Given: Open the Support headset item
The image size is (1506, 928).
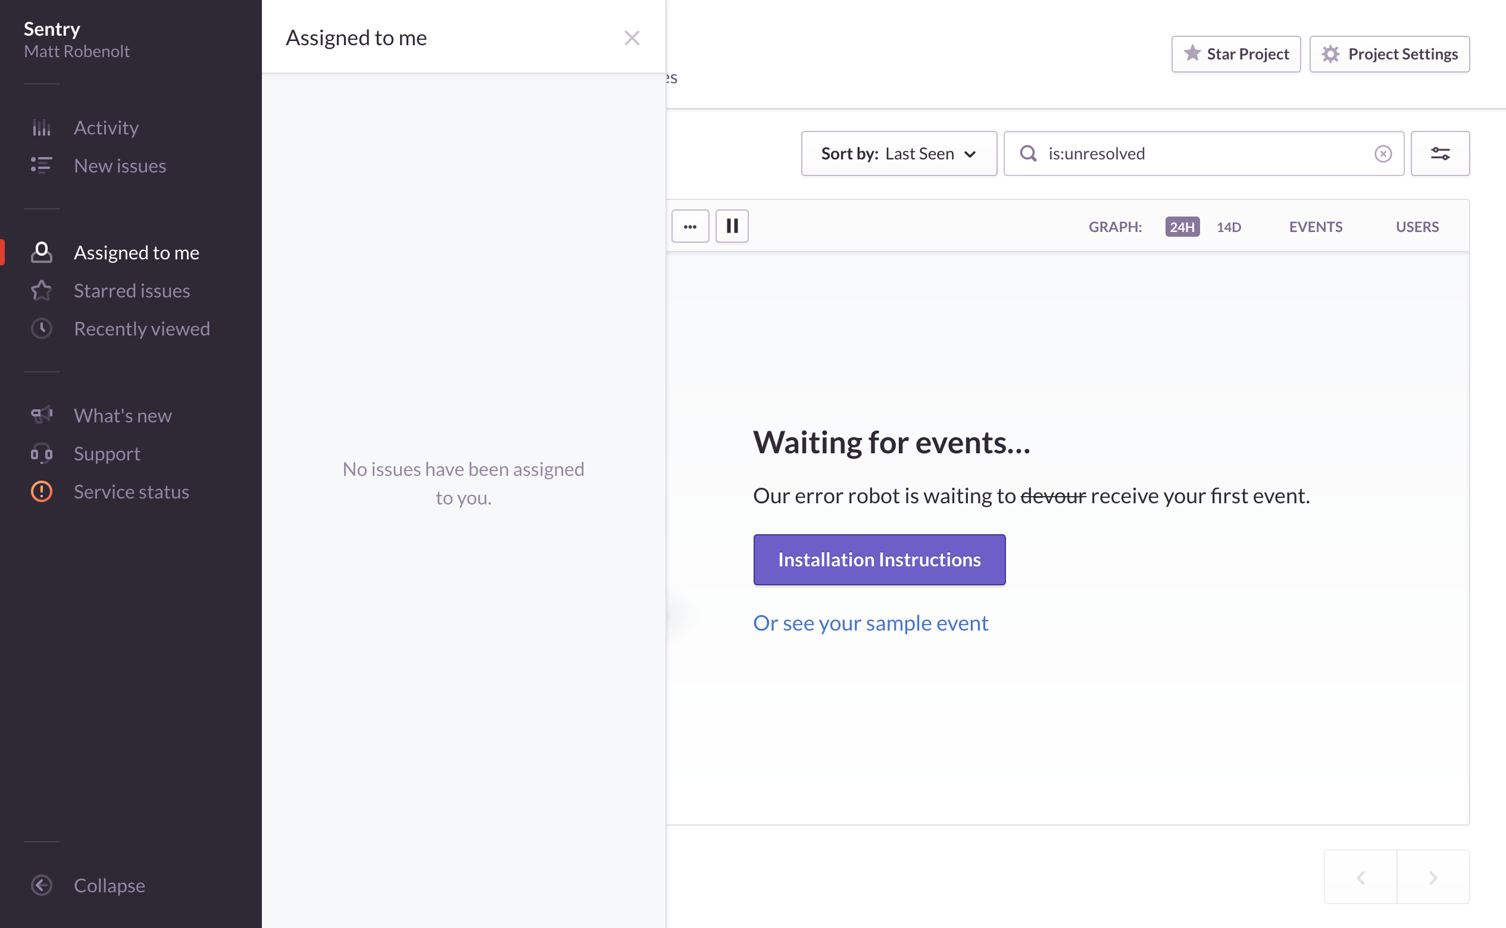Looking at the screenshot, I should 107,453.
